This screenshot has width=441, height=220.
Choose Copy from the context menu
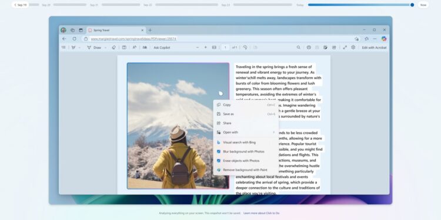click(x=246, y=104)
